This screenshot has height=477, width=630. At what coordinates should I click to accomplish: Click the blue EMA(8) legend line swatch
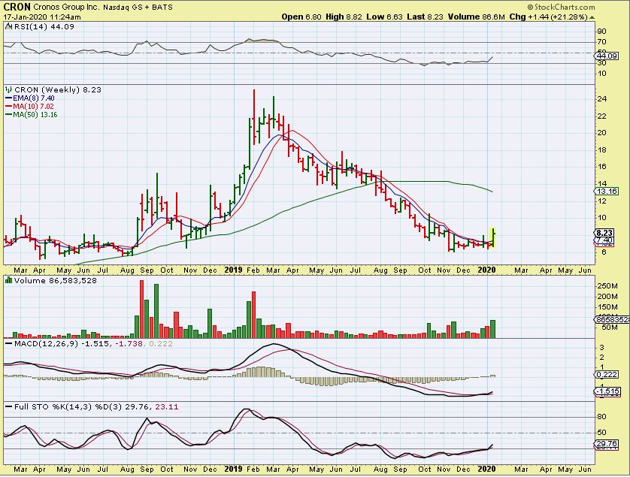[9, 98]
